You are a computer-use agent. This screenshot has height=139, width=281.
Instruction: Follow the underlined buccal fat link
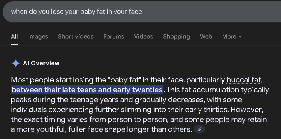point(243,80)
